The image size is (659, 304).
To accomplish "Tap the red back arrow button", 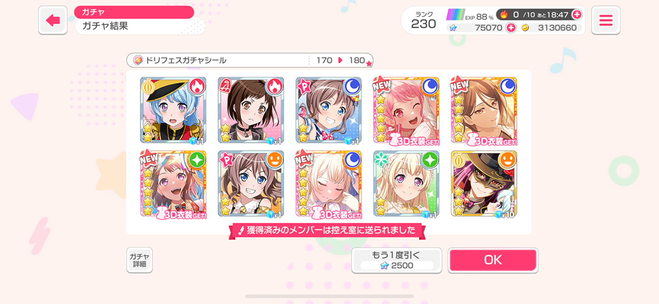I will click(53, 20).
